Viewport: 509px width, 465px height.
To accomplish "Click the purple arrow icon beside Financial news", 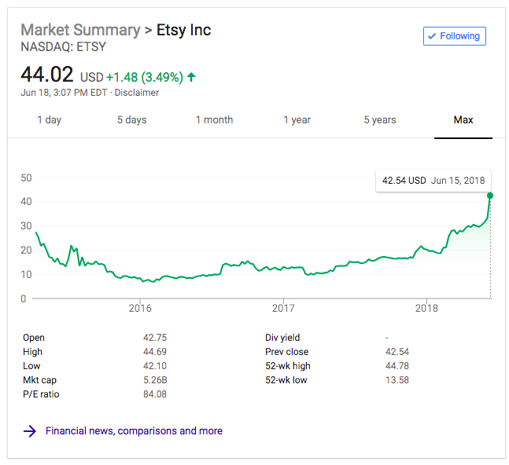I will [30, 431].
